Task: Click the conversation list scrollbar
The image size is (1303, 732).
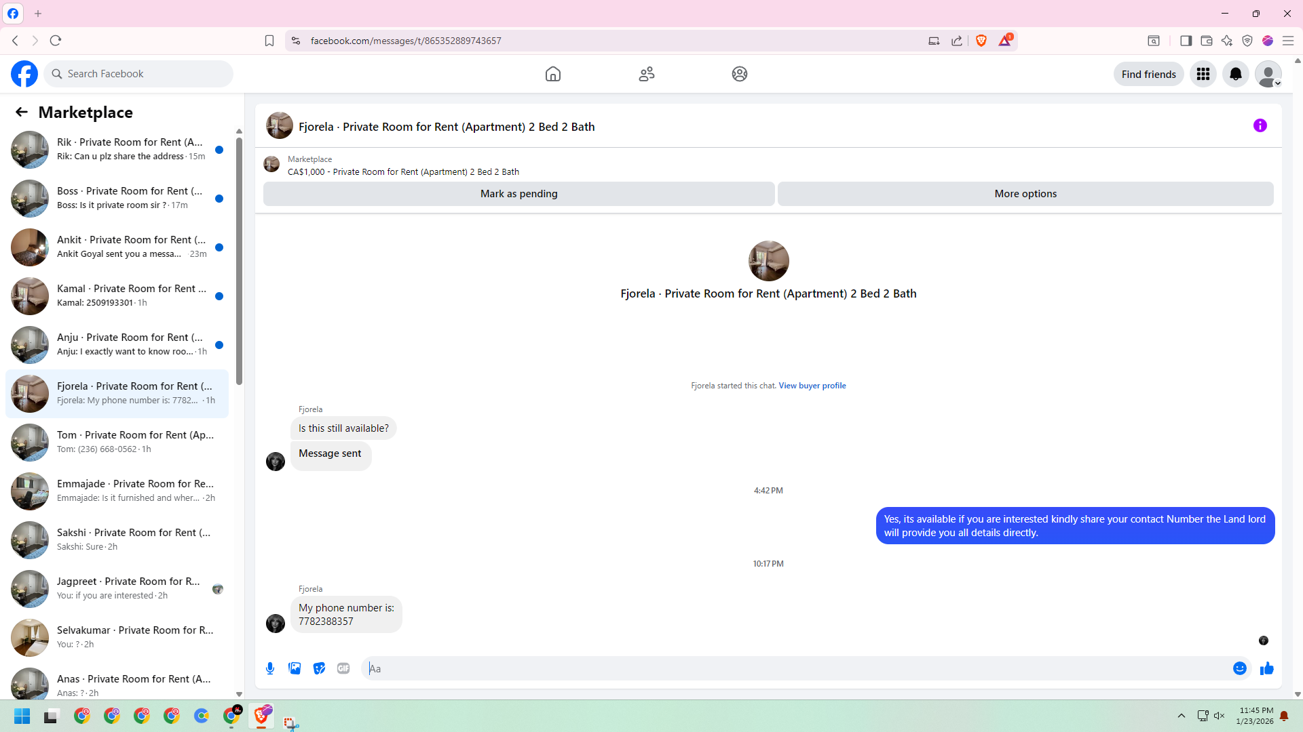Action: tap(239, 261)
